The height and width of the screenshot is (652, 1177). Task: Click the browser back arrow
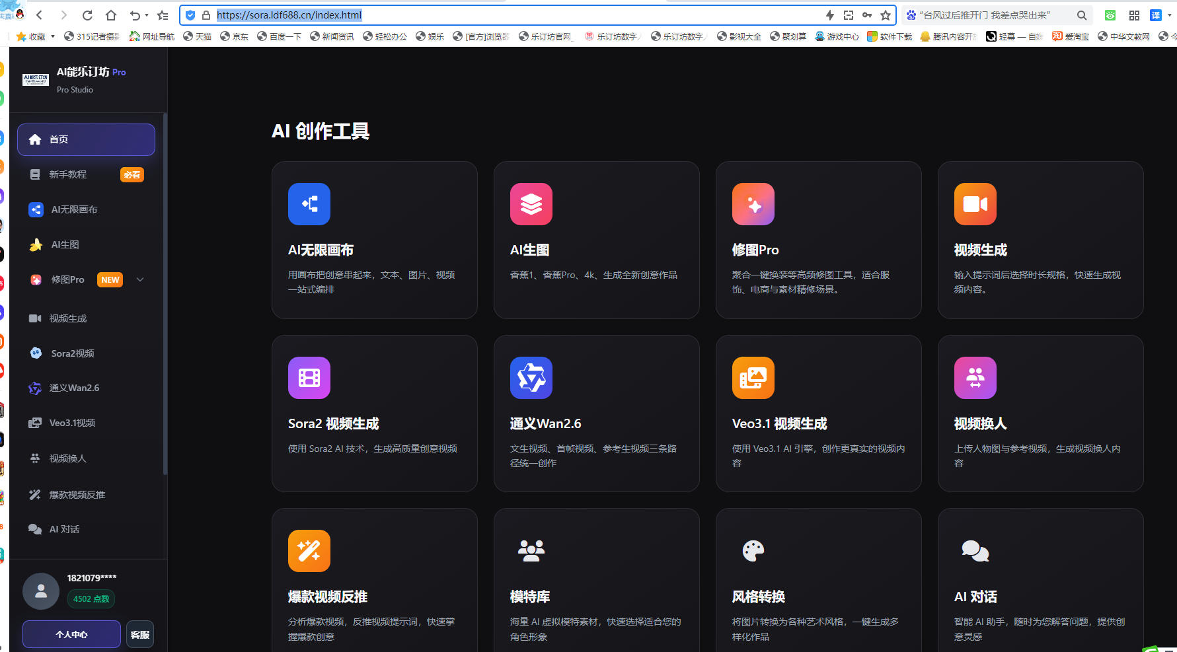[x=39, y=15]
